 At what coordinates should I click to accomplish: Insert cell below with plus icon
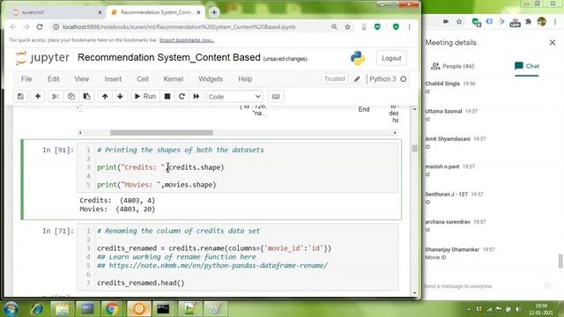[38, 96]
